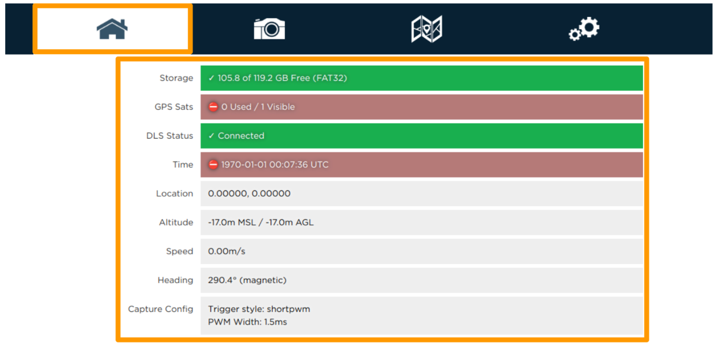Click the 'PWM Width: 1.5ms' text
Viewport: 715px width, 359px height.
[x=247, y=322]
